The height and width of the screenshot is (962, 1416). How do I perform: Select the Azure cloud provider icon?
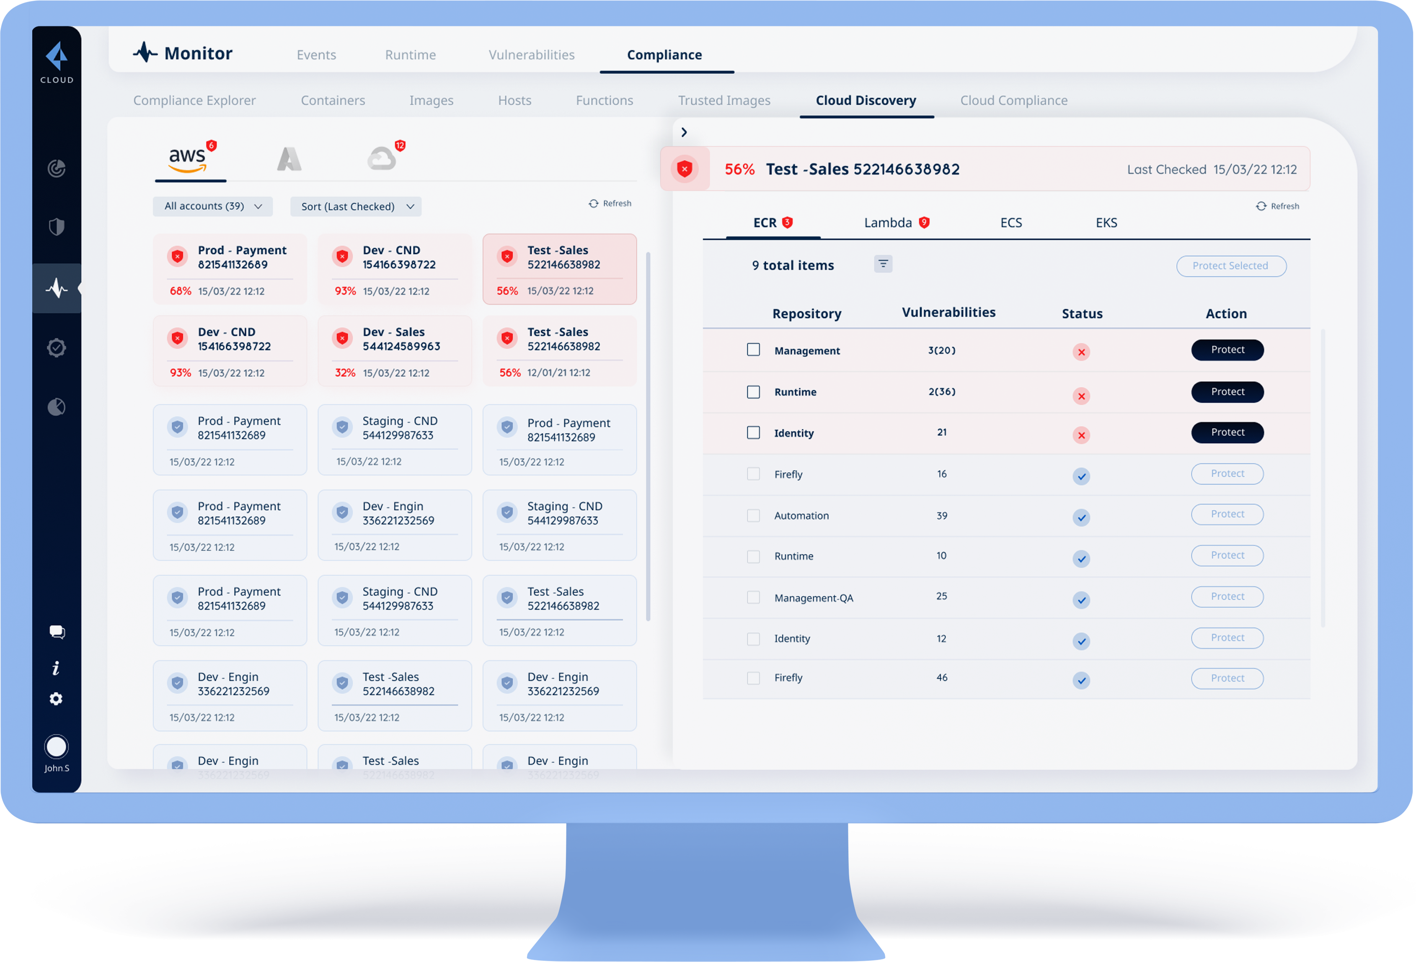click(x=289, y=159)
